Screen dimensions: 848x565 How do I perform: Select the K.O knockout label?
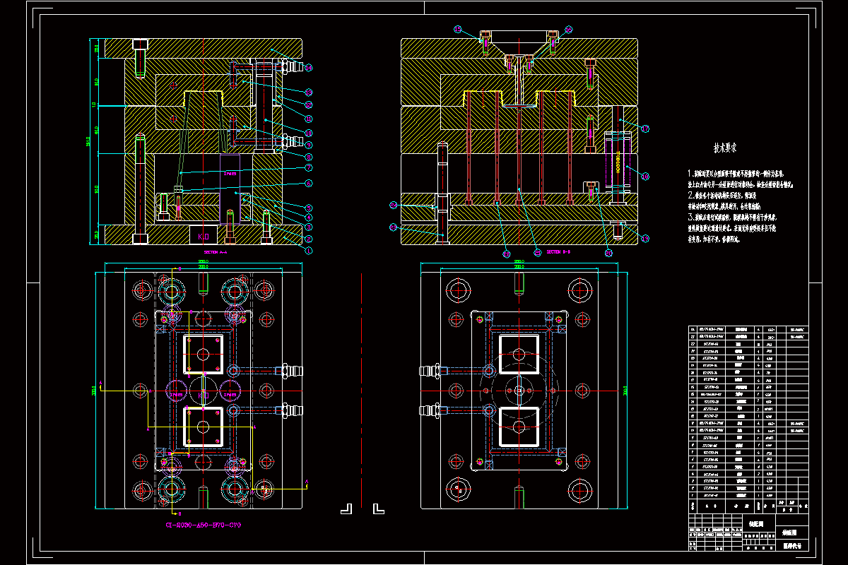point(204,235)
